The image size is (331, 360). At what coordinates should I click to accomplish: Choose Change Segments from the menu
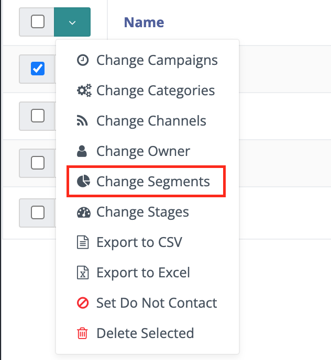[x=153, y=182]
